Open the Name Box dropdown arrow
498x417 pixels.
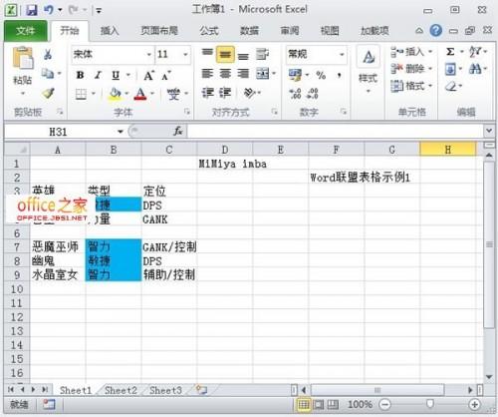point(121,132)
